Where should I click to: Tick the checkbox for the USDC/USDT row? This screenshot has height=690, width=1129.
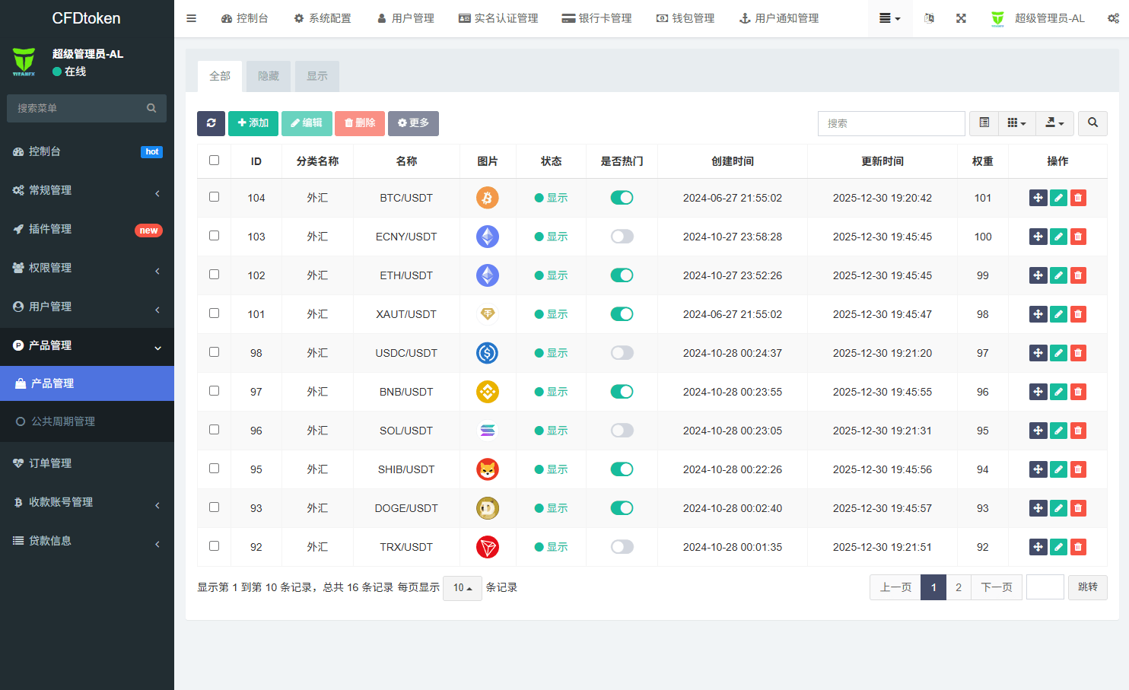(x=214, y=352)
